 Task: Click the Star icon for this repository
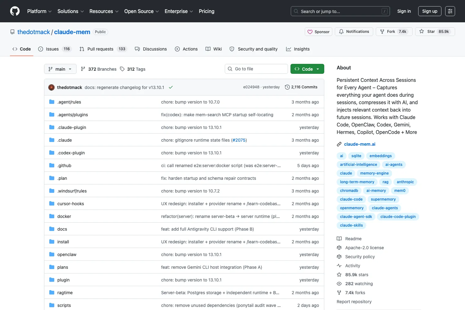coord(422,32)
